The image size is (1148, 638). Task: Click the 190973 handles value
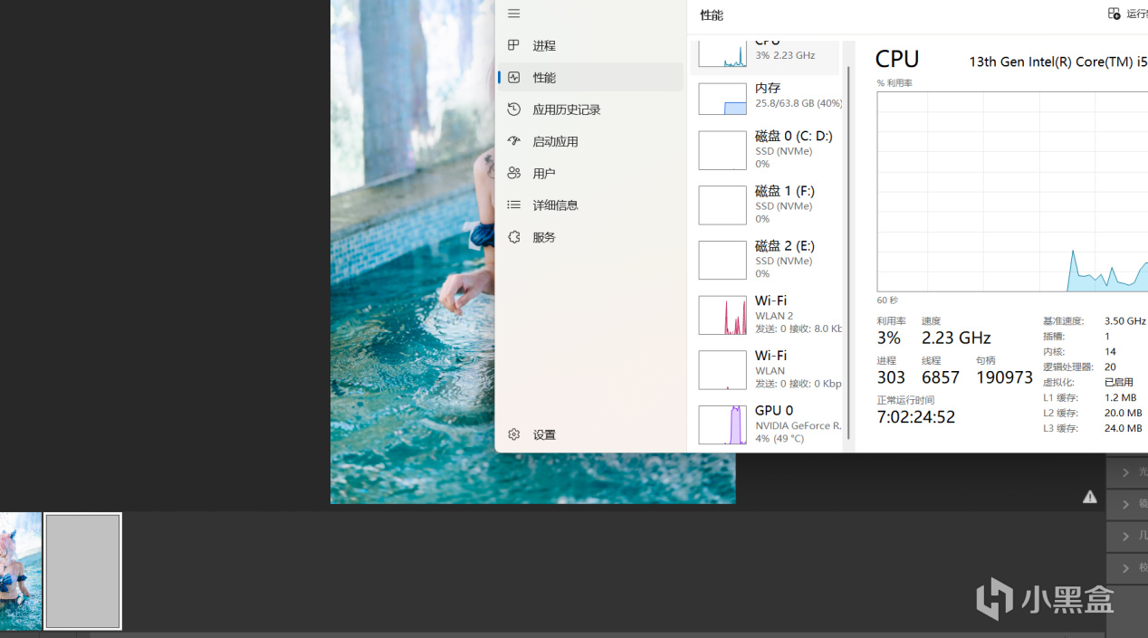(x=1004, y=377)
